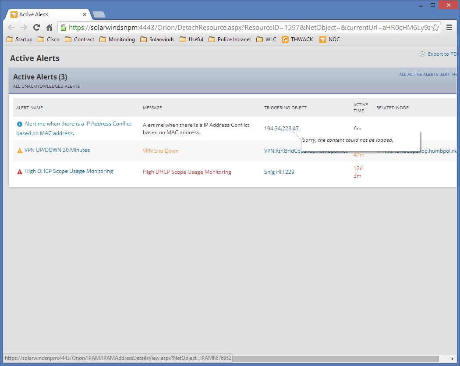
Task: Click Export to PDF link
Action: click(442, 54)
